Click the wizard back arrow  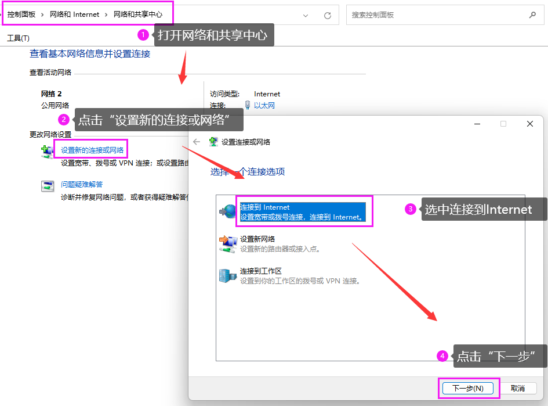[197, 142]
